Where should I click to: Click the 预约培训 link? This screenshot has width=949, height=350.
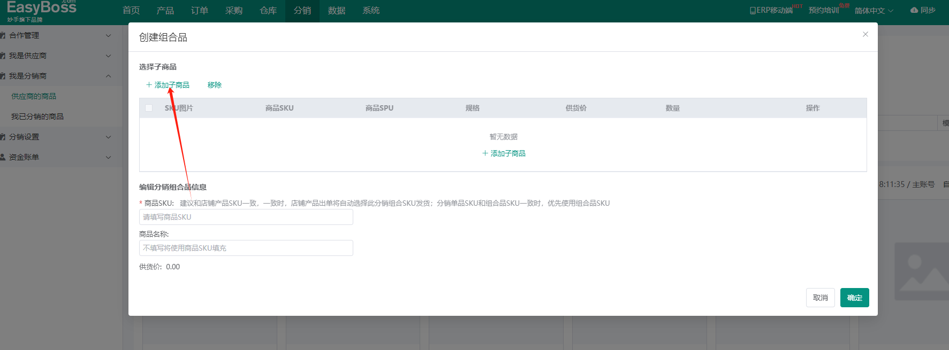click(x=823, y=11)
